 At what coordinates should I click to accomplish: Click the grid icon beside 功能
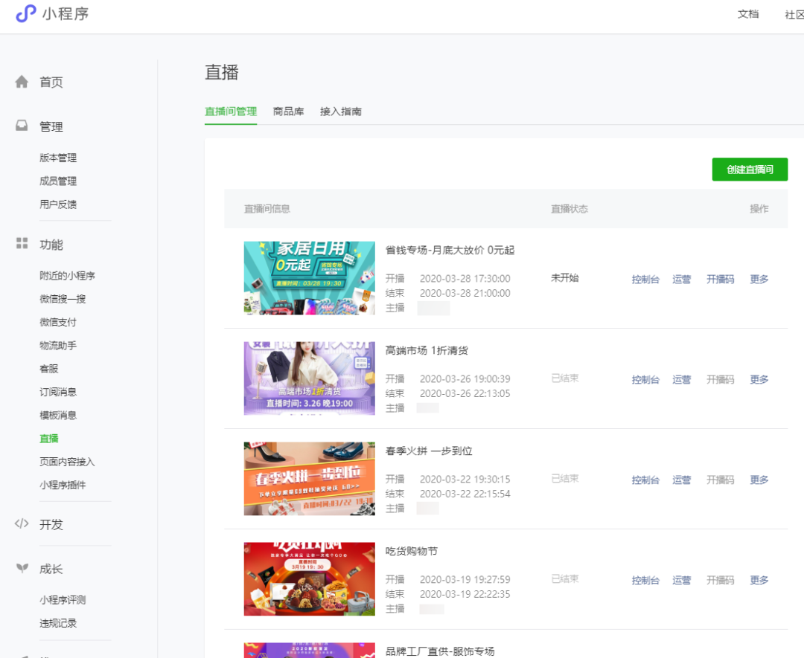22,244
